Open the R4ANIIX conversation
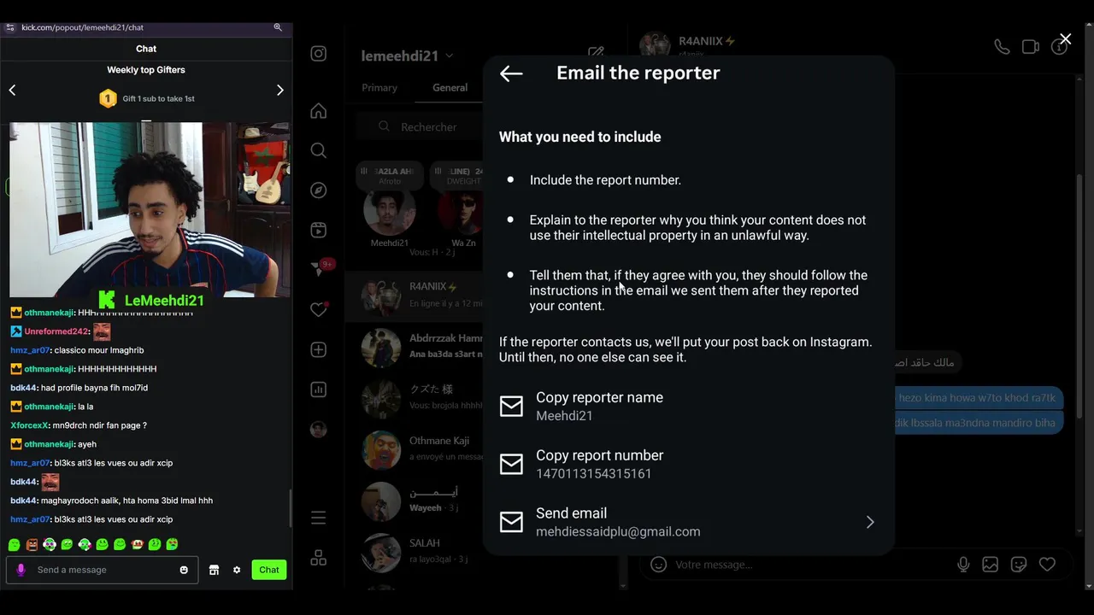The width and height of the screenshot is (1094, 615). point(415,296)
